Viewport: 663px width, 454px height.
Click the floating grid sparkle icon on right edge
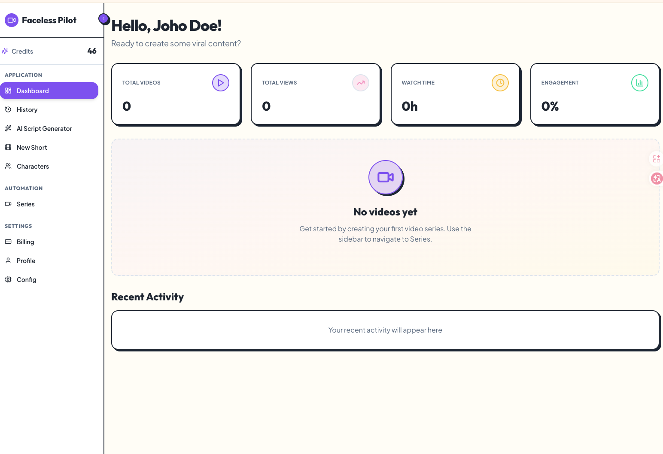(x=656, y=159)
